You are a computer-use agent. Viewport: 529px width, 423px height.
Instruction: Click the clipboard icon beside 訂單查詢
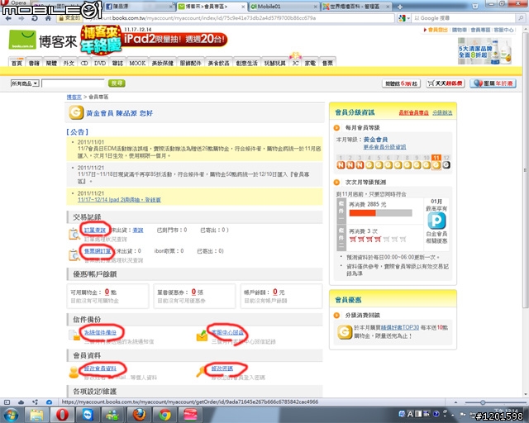click(x=74, y=234)
